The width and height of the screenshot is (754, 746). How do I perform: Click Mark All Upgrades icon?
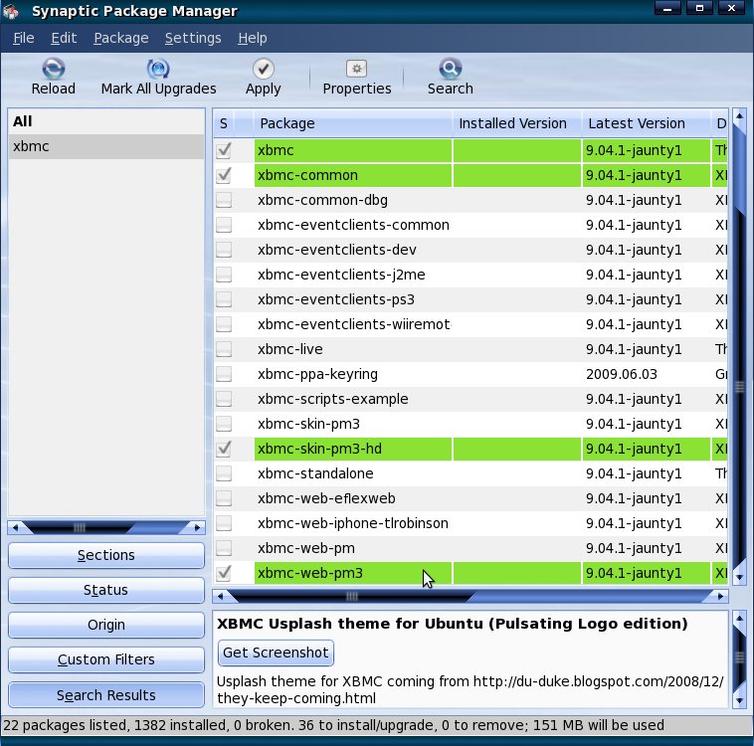click(x=158, y=69)
